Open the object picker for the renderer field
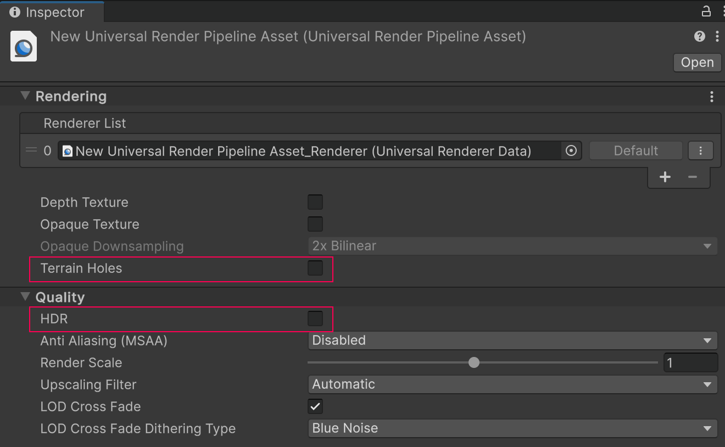725x447 pixels. (x=571, y=150)
